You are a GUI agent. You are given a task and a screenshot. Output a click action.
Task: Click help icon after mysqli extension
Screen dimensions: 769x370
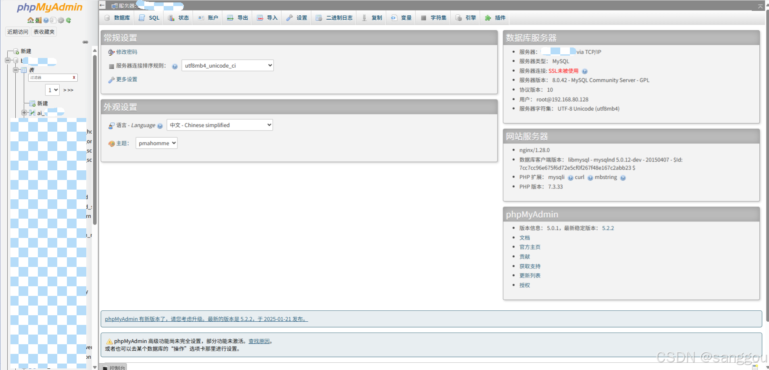coord(571,178)
